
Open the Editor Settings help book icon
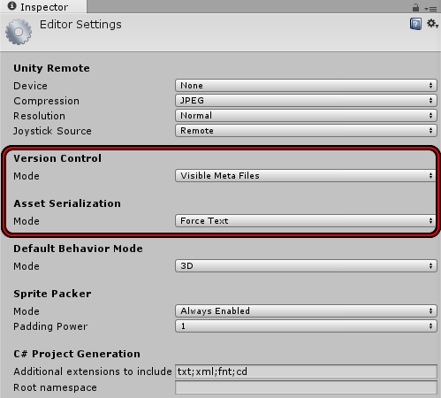click(x=415, y=24)
